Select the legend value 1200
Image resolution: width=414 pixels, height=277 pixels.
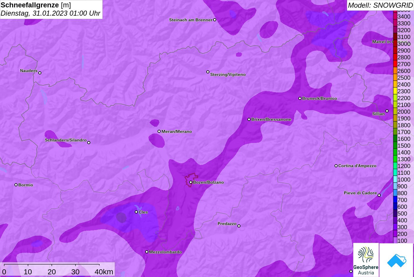pyautogui.click(x=404, y=166)
